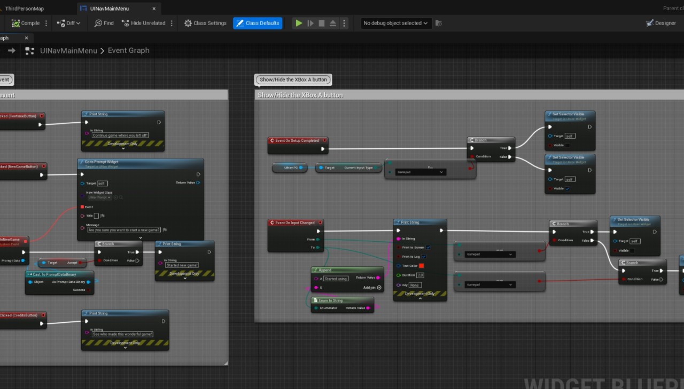Click the forward navigation arrow icon

(11, 51)
